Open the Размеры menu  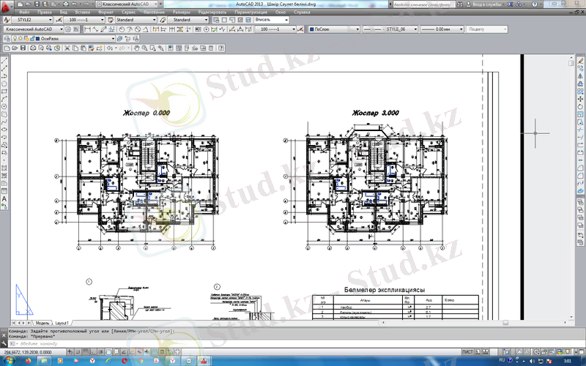(181, 12)
